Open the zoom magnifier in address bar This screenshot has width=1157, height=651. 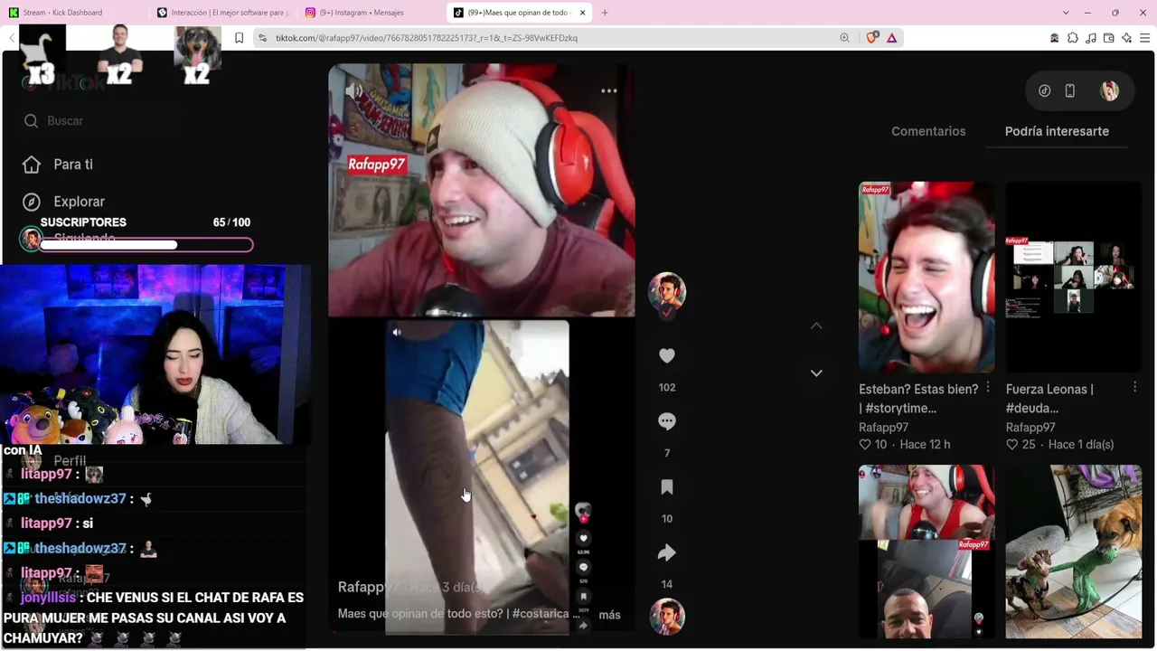pos(845,38)
